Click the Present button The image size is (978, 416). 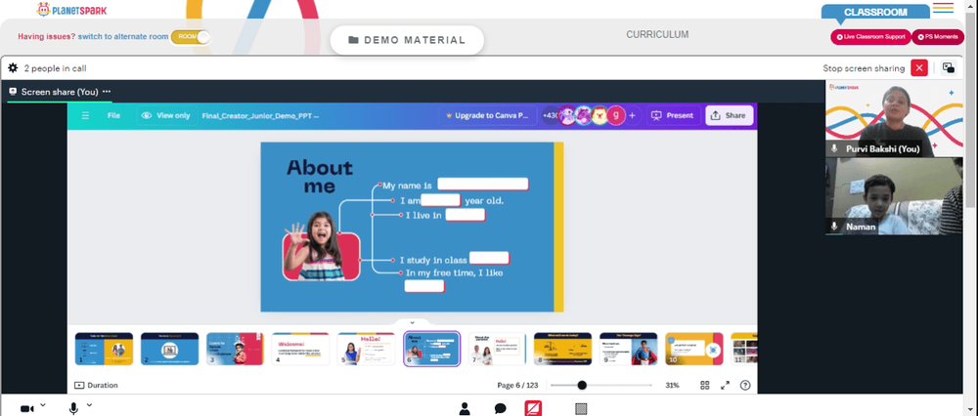[672, 115]
